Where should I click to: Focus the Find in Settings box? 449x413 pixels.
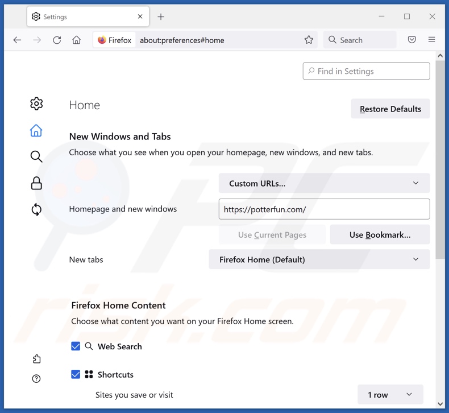pyautogui.click(x=366, y=71)
